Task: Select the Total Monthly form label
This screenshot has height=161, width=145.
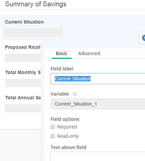Action: 23,72
